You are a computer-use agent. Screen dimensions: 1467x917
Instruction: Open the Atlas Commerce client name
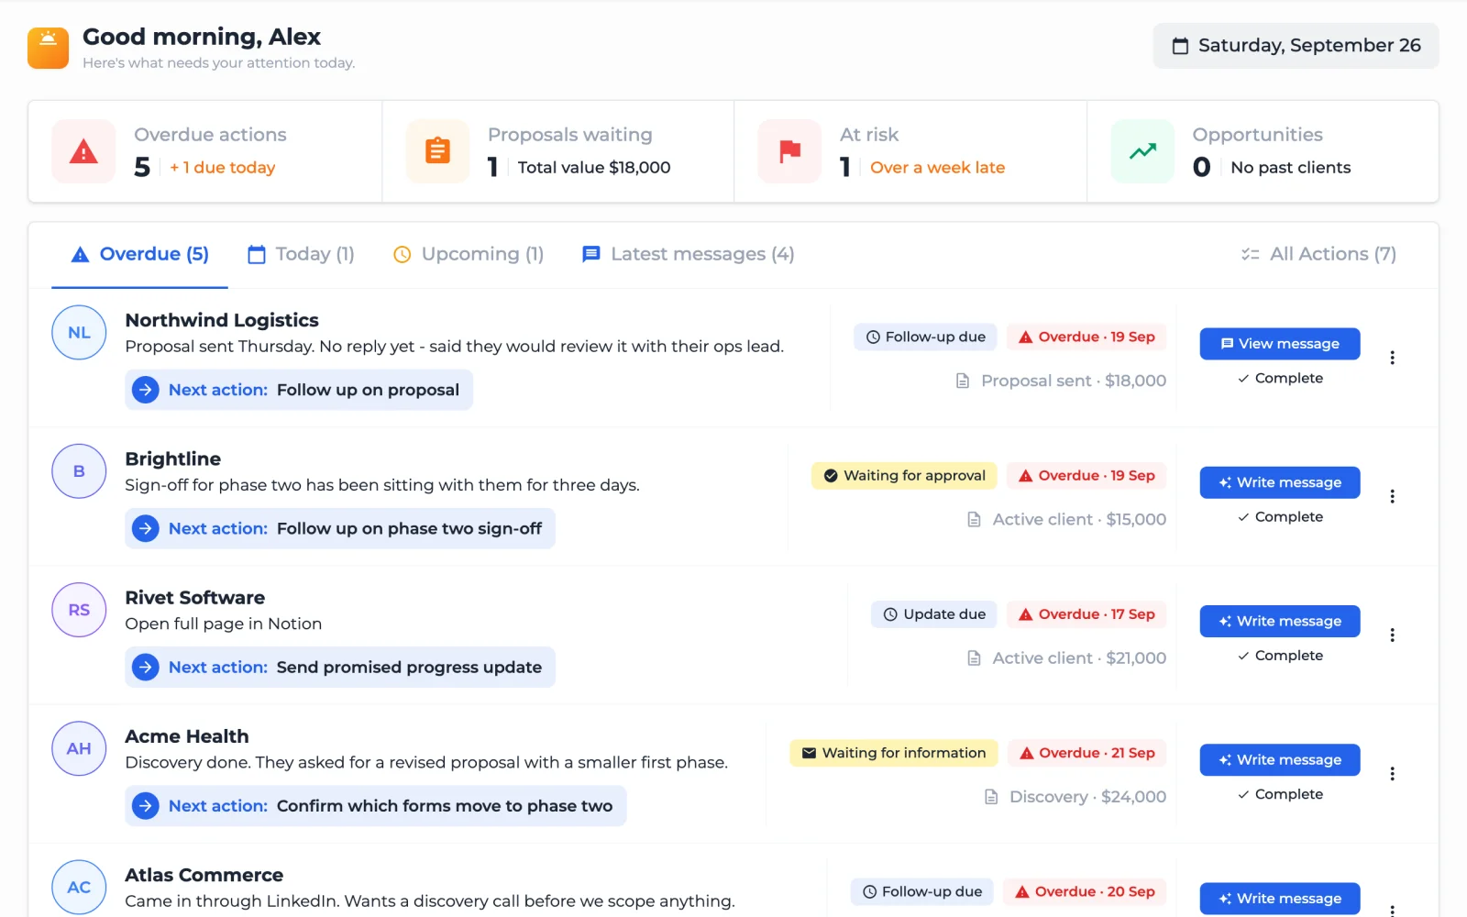tap(204, 874)
